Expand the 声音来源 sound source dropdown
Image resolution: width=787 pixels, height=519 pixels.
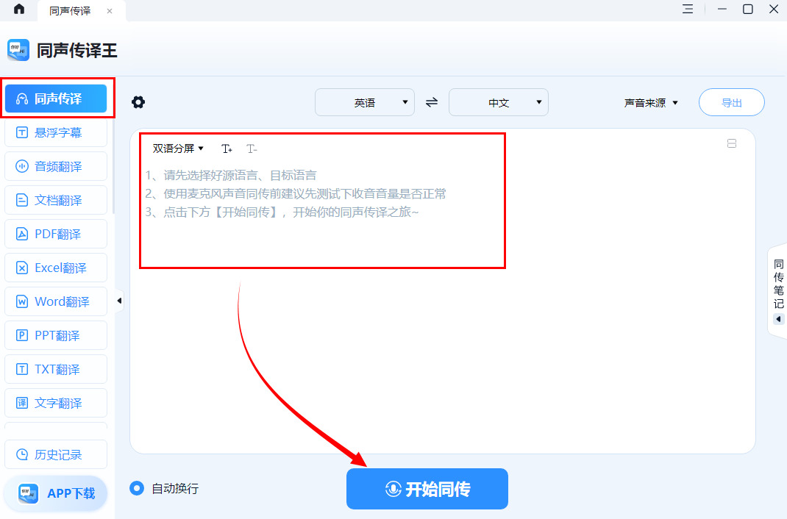tap(651, 103)
